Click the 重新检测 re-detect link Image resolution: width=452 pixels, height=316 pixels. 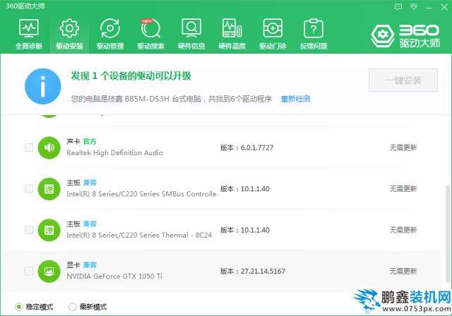point(295,99)
